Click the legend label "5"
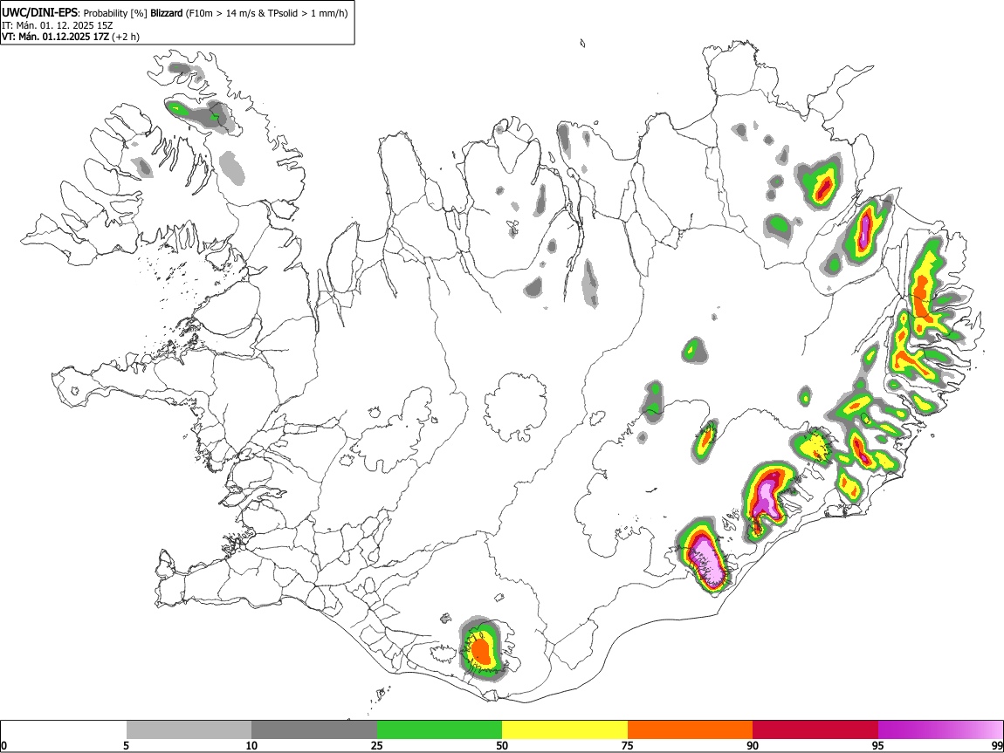Image resolution: width=1004 pixels, height=753 pixels. (127, 745)
